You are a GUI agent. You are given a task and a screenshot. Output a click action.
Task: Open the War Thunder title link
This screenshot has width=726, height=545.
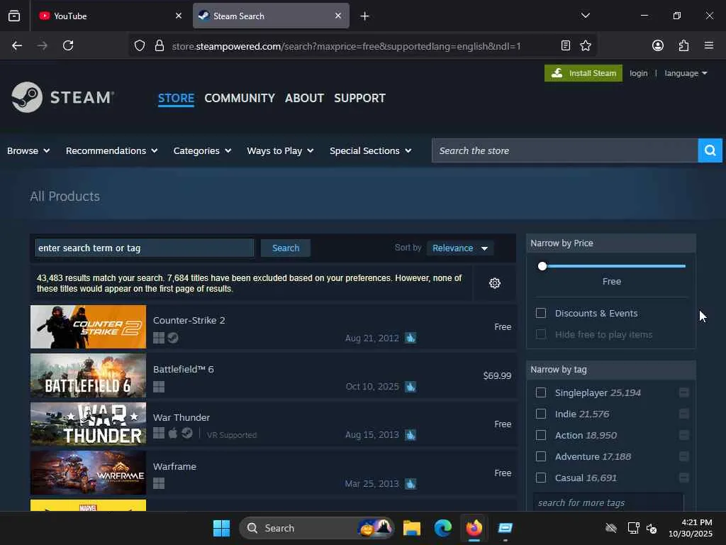click(x=181, y=417)
